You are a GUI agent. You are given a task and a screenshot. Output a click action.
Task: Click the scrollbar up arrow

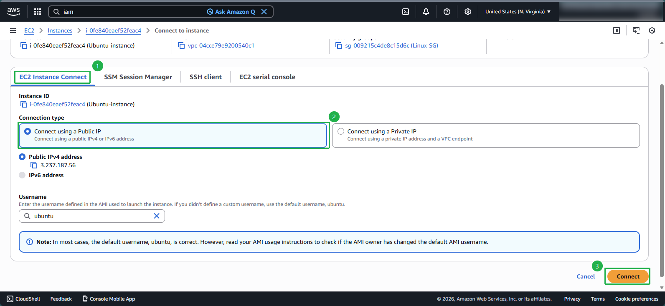[x=662, y=43]
